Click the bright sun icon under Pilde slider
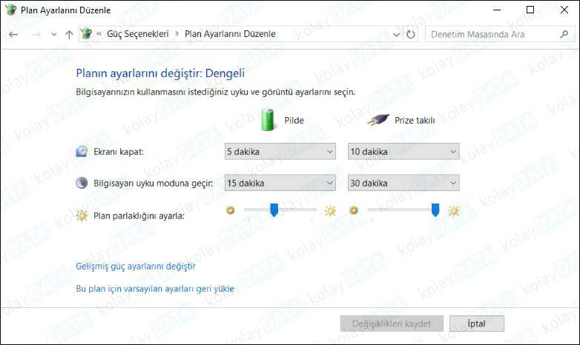Image resolution: width=580 pixels, height=345 pixels. click(x=330, y=211)
